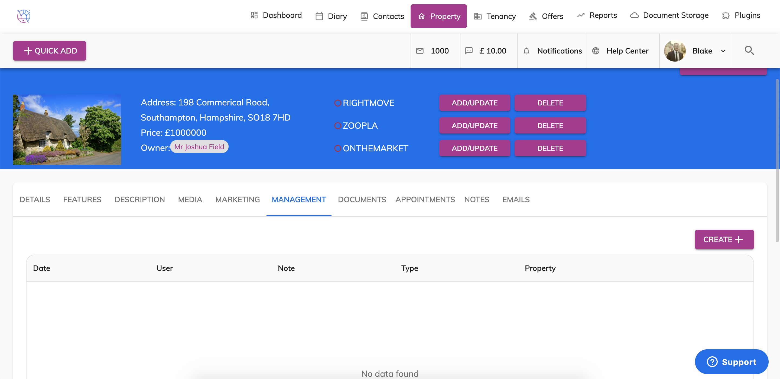Click the page vertical scrollbar
The width and height of the screenshot is (780, 379).
(x=777, y=160)
